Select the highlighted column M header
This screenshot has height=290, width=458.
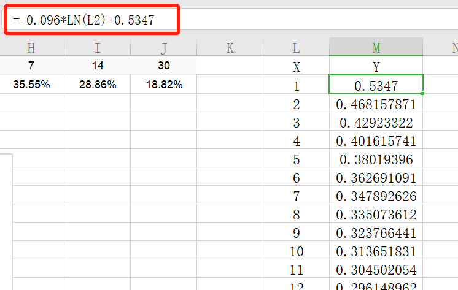(376, 47)
